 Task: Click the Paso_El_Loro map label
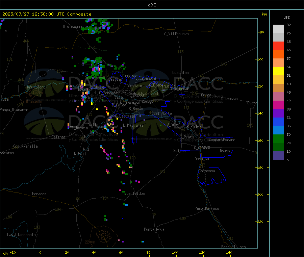[234, 247]
